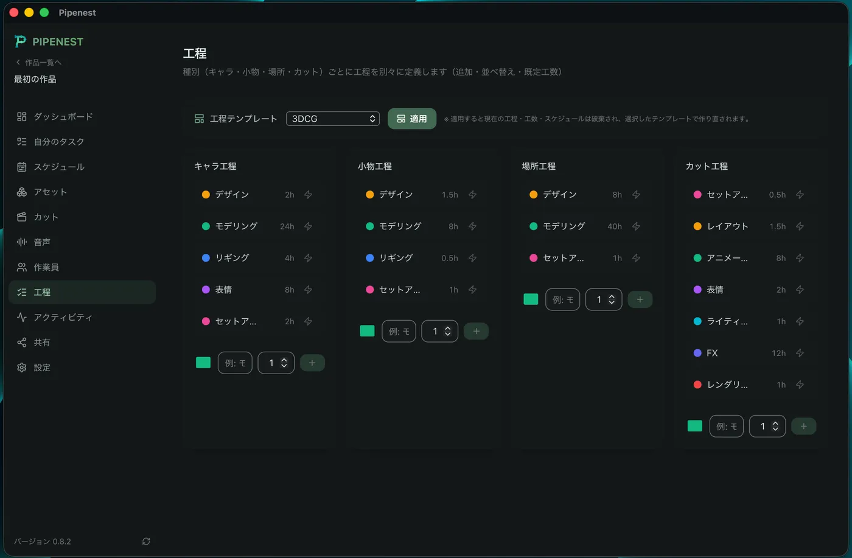Open スケジュール page from sidebar
852x558 pixels.
coord(82,167)
